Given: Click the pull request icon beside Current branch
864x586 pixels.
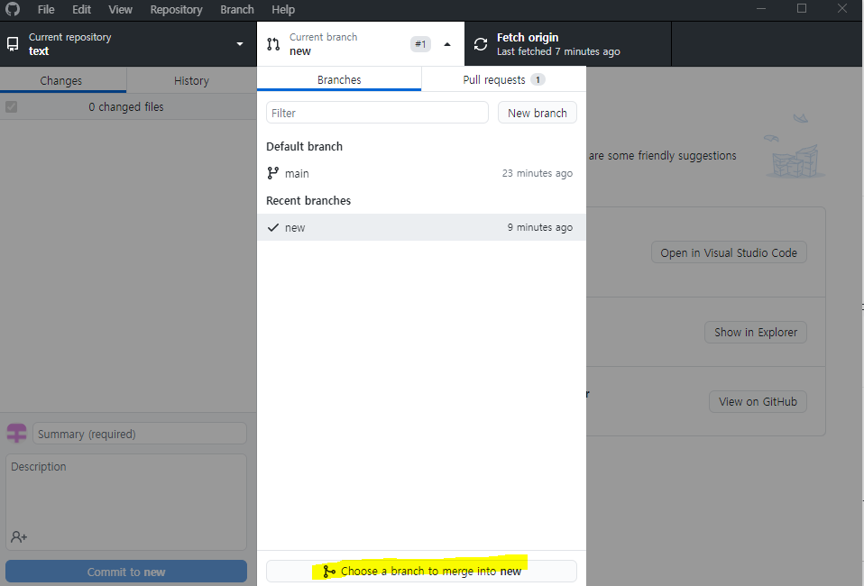Looking at the screenshot, I should (273, 44).
